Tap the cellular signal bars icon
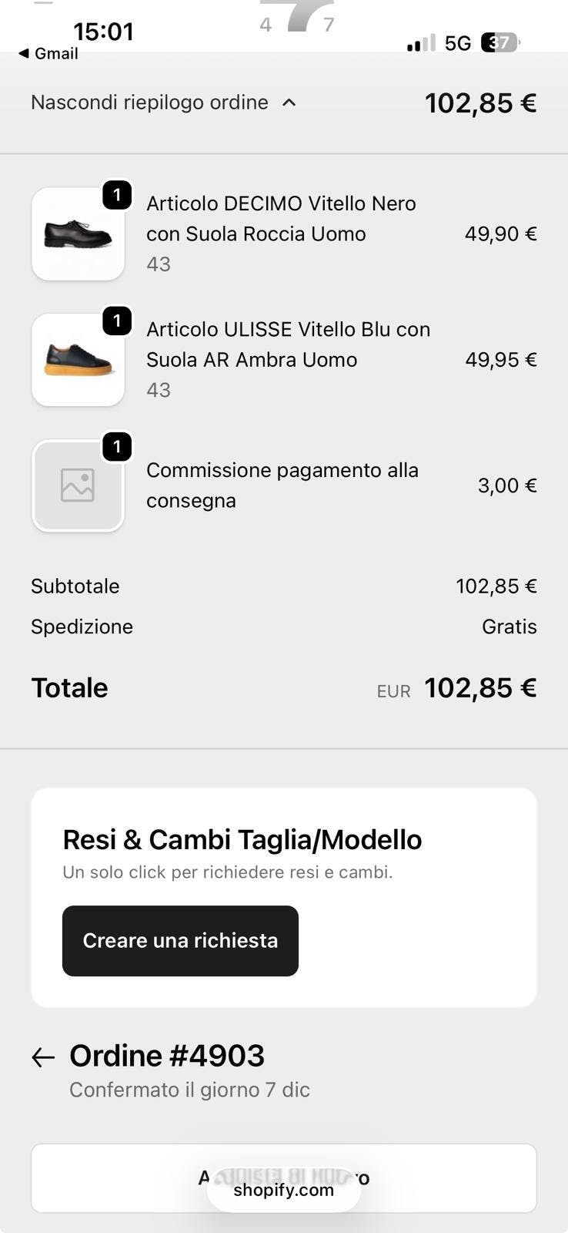The width and height of the screenshot is (568, 1233). [421, 44]
